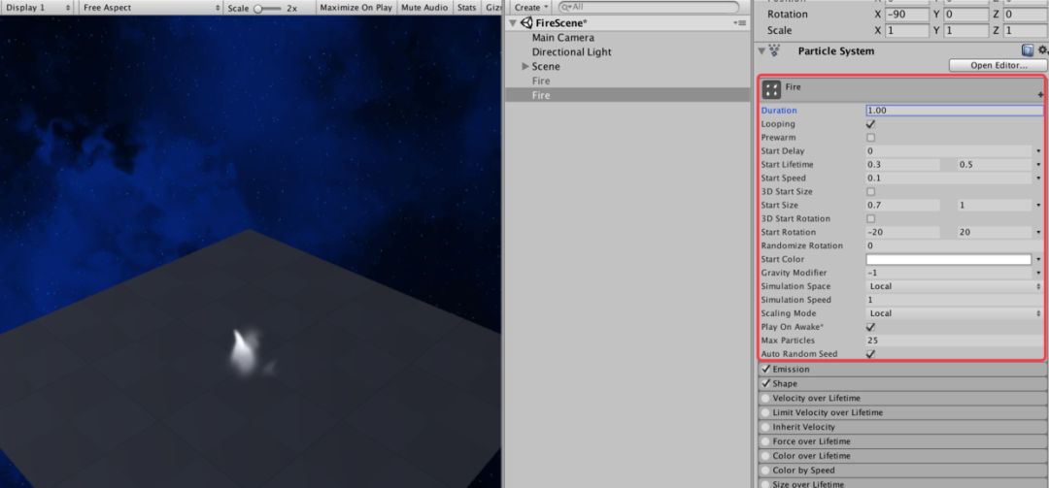Expand the Color by Speed module header
This screenshot has height=488, width=1049.
pyautogui.click(x=902, y=470)
